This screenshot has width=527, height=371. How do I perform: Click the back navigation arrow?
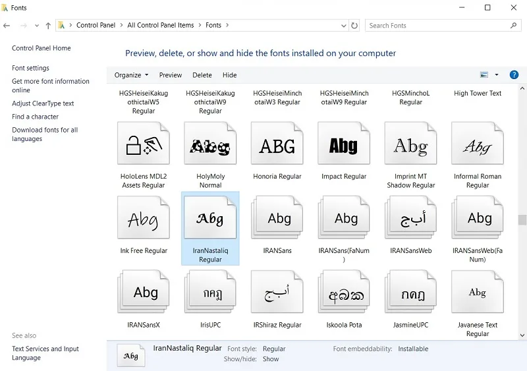coord(7,26)
